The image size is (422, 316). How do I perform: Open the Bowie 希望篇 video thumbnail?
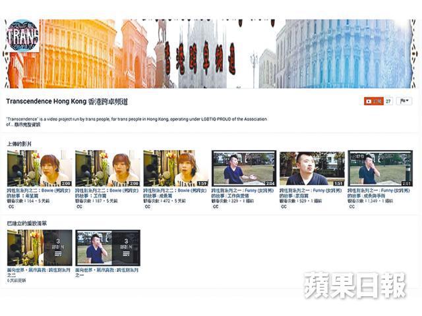click(x=40, y=169)
